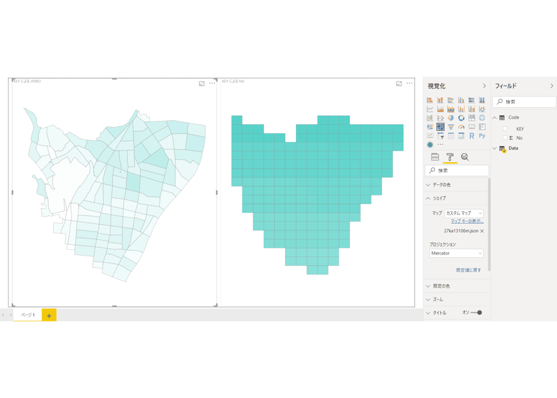The width and height of the screenshot is (557, 398).
Task: Select the funnel chart visualization
Action: tap(451, 127)
